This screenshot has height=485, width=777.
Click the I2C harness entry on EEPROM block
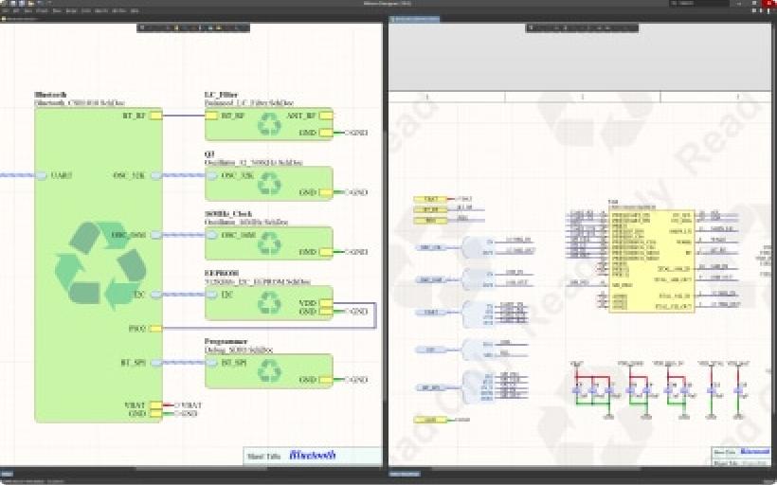pyautogui.click(x=211, y=295)
